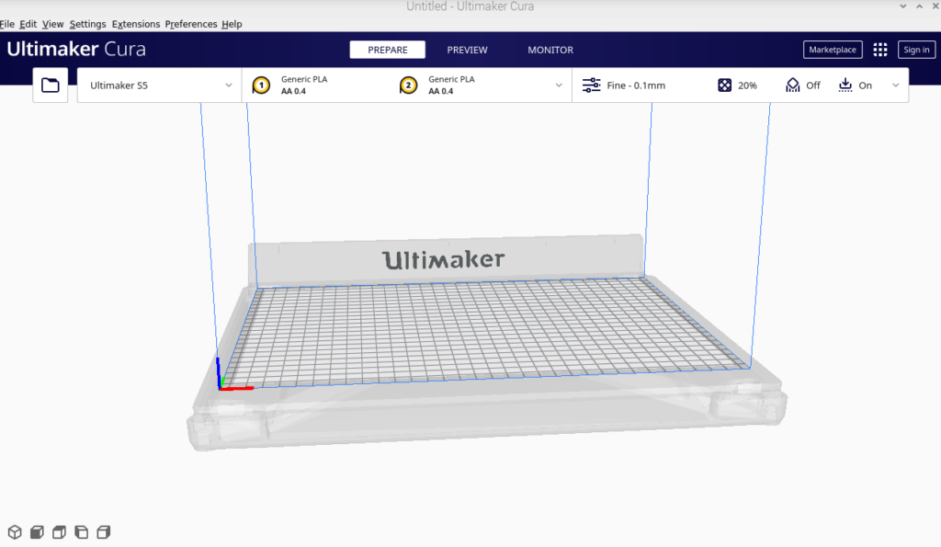Image resolution: width=941 pixels, height=547 pixels.
Task: Switch to the PREVIEW tab
Action: point(467,50)
